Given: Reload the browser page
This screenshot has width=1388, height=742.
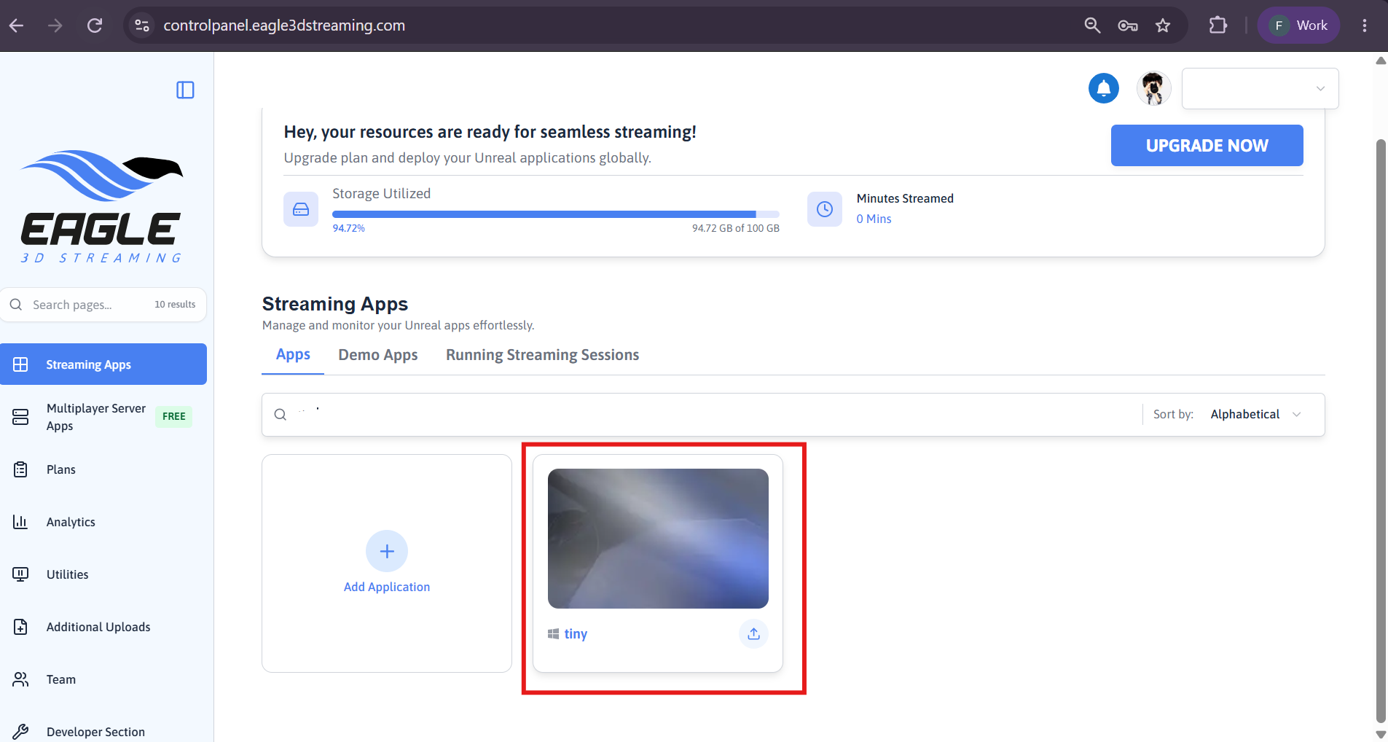Looking at the screenshot, I should coord(95,26).
